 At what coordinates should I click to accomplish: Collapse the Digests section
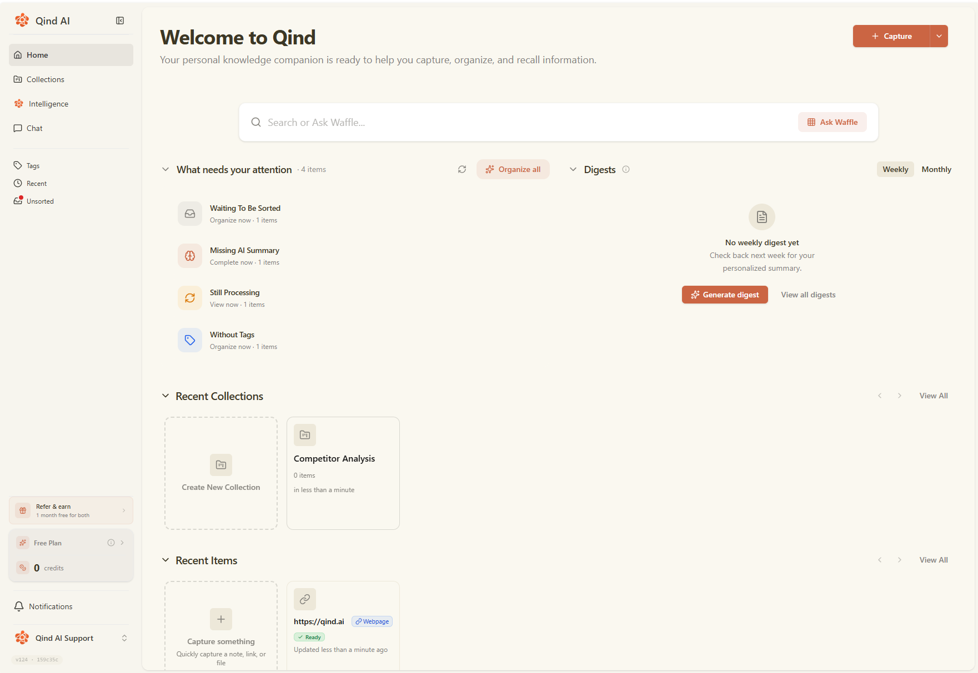click(x=573, y=169)
